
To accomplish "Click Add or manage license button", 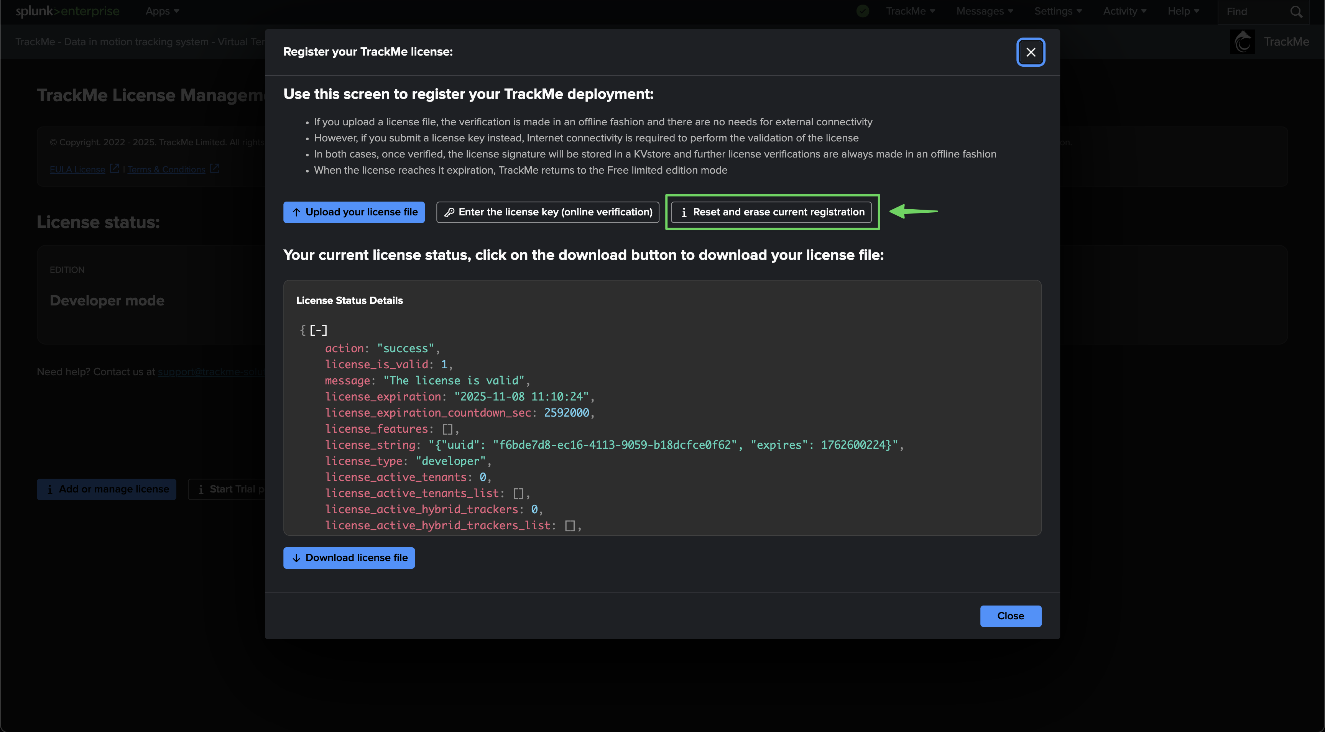I will click(x=107, y=489).
